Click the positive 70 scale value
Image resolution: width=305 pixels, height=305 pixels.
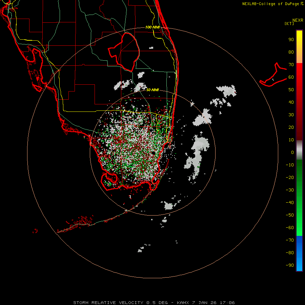tap(291, 65)
